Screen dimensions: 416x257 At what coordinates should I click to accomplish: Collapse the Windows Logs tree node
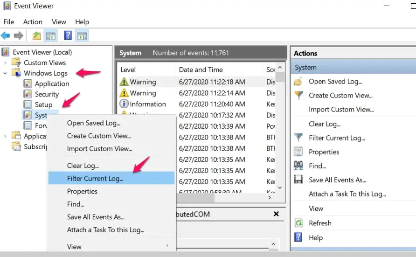5,73
